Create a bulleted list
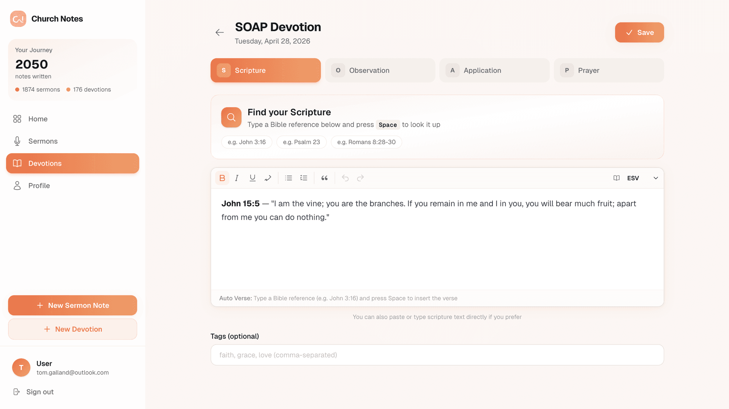Viewport: 729px width, 409px height. click(x=288, y=178)
